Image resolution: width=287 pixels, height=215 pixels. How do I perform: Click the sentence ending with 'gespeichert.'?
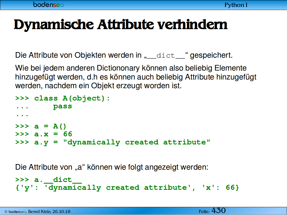pyautogui.click(x=124, y=55)
